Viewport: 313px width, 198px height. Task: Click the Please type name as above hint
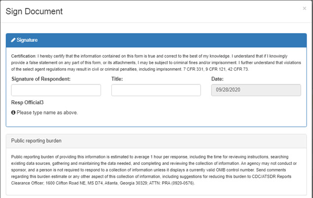point(47,113)
